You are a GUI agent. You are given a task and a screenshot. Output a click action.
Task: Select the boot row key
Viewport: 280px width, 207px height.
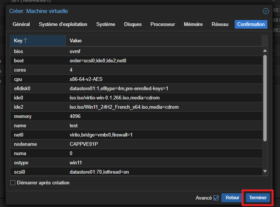pos(19,61)
